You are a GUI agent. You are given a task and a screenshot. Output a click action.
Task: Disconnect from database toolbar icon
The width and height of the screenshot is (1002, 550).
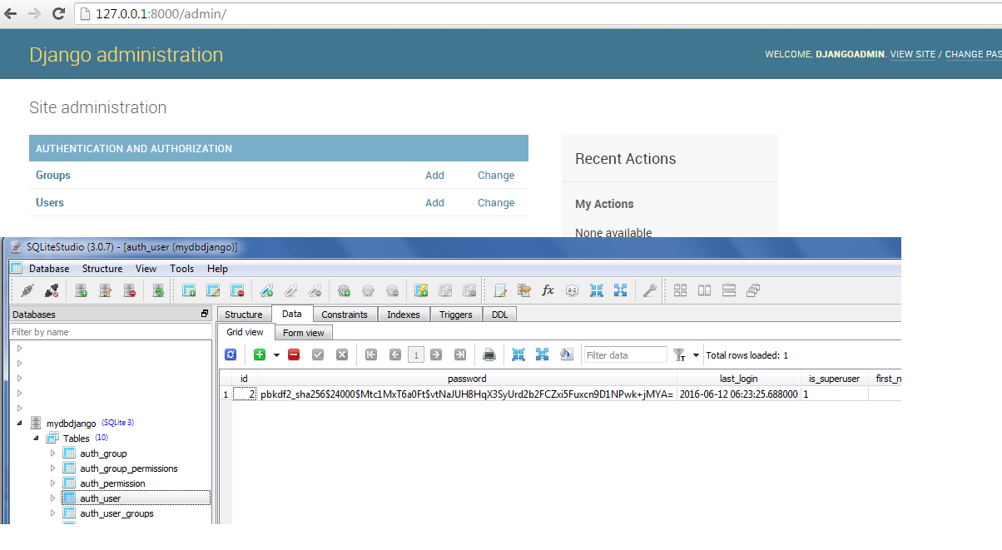51,290
